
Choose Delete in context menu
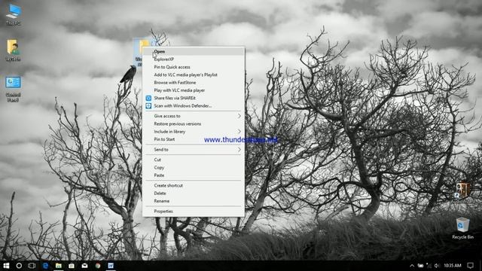tap(194, 193)
